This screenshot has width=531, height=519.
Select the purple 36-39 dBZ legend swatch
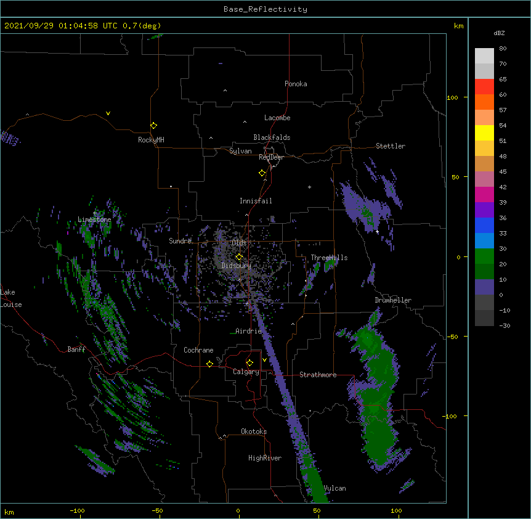(x=484, y=210)
